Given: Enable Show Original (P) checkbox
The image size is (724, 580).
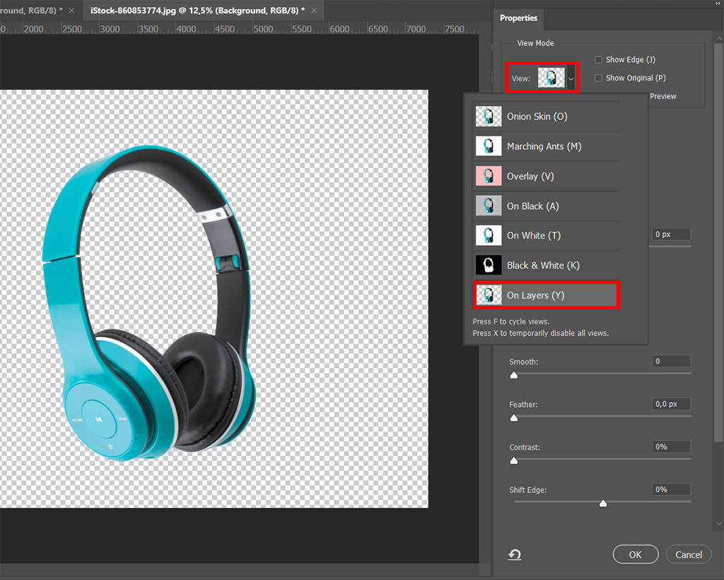Looking at the screenshot, I should 598,78.
